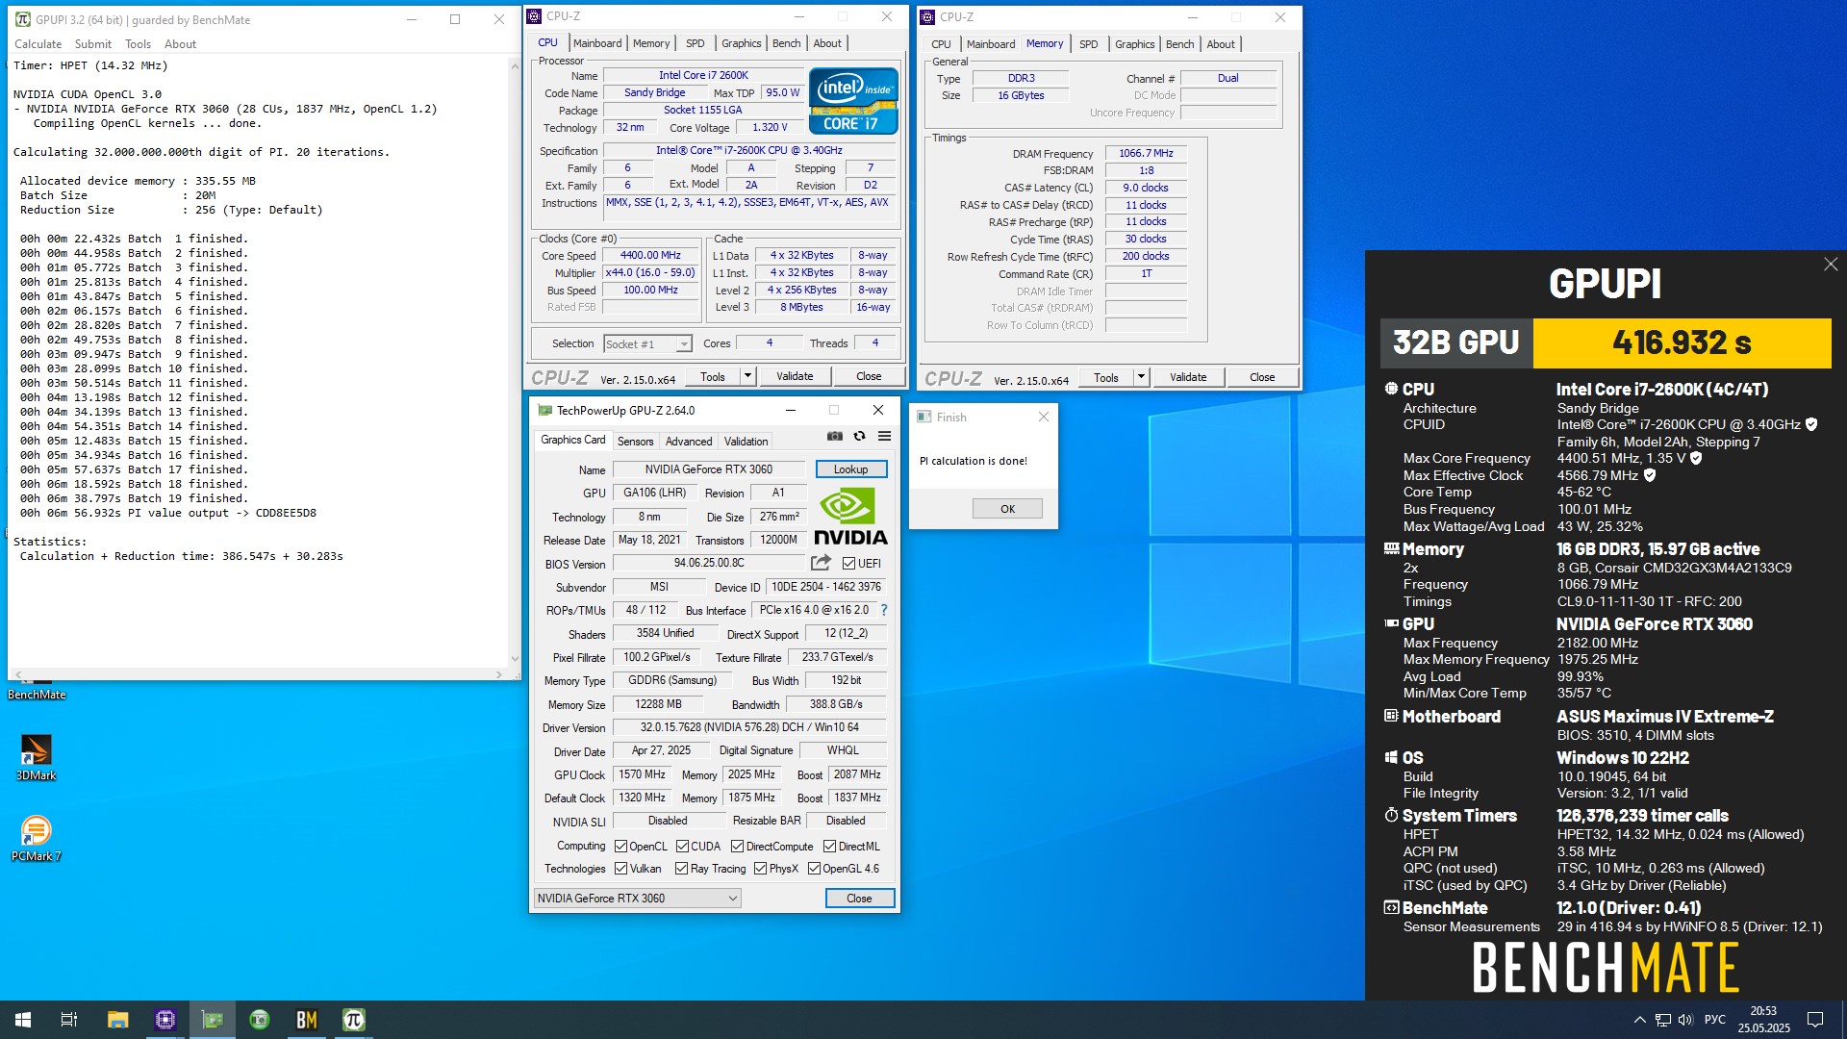Open 3DMark desktop shortcut

click(x=36, y=757)
